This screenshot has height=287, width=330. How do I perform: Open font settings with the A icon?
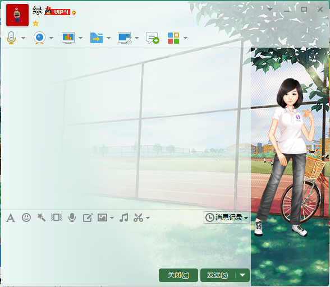pos(11,217)
